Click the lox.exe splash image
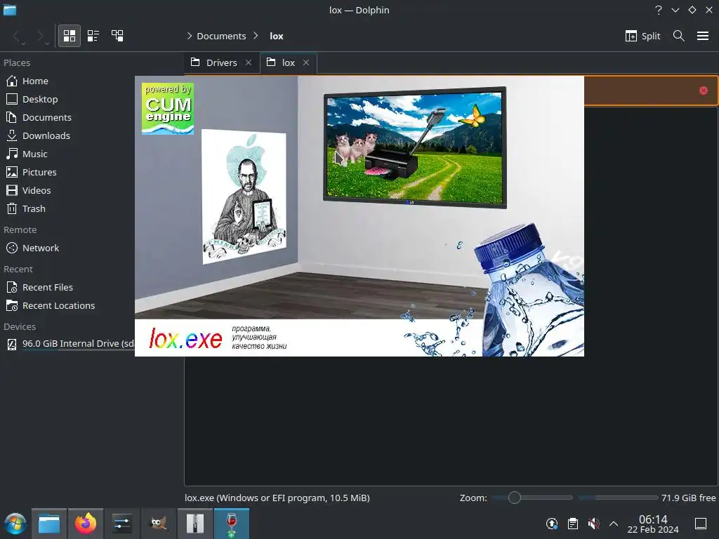The height and width of the screenshot is (539, 719). click(359, 216)
